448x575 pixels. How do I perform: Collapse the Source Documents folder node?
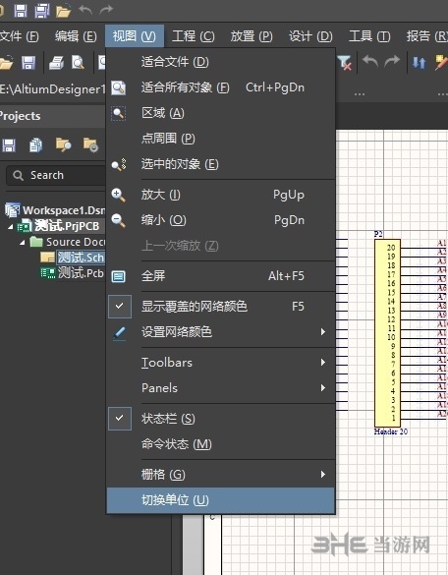click(23, 243)
